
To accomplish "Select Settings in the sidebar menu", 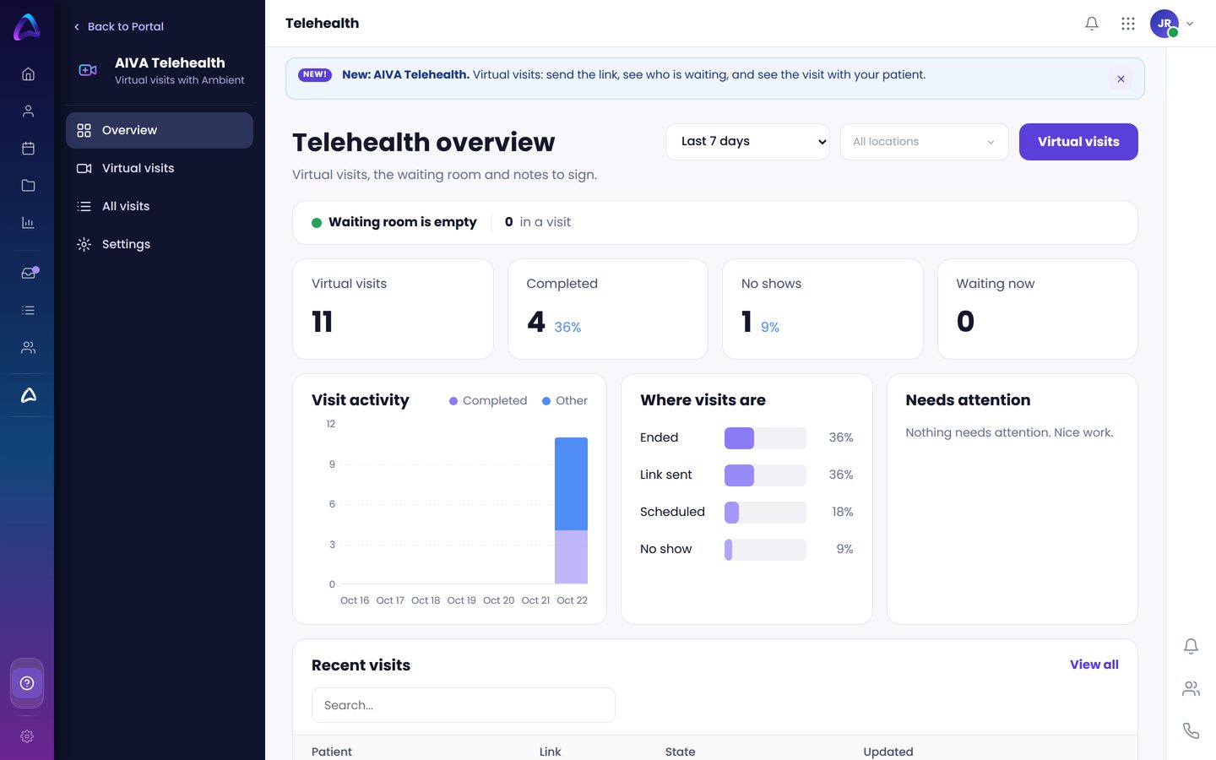I will (160, 244).
